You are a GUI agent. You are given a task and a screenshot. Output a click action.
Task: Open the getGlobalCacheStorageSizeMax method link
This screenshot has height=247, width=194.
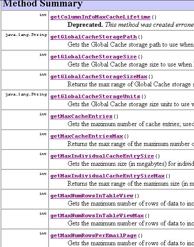99,76
